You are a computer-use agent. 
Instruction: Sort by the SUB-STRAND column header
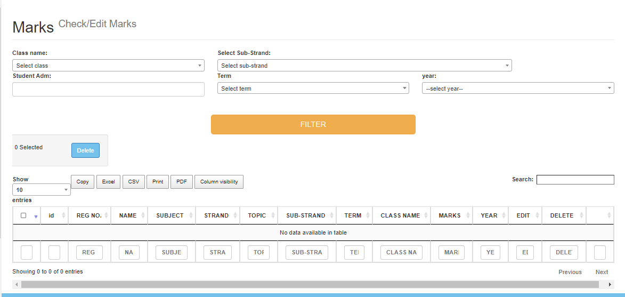click(305, 215)
